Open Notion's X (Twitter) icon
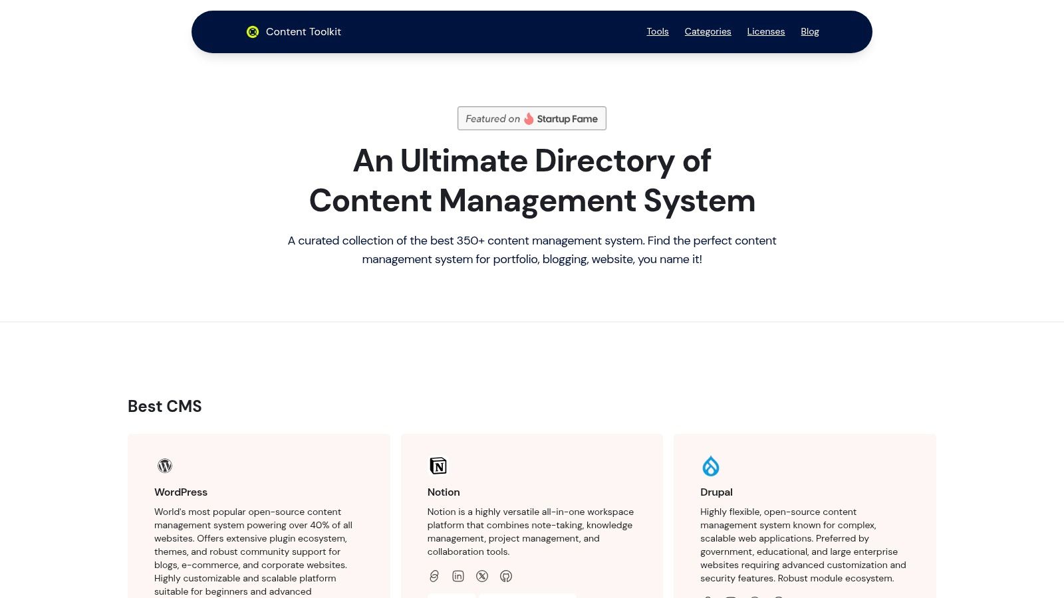 click(482, 576)
